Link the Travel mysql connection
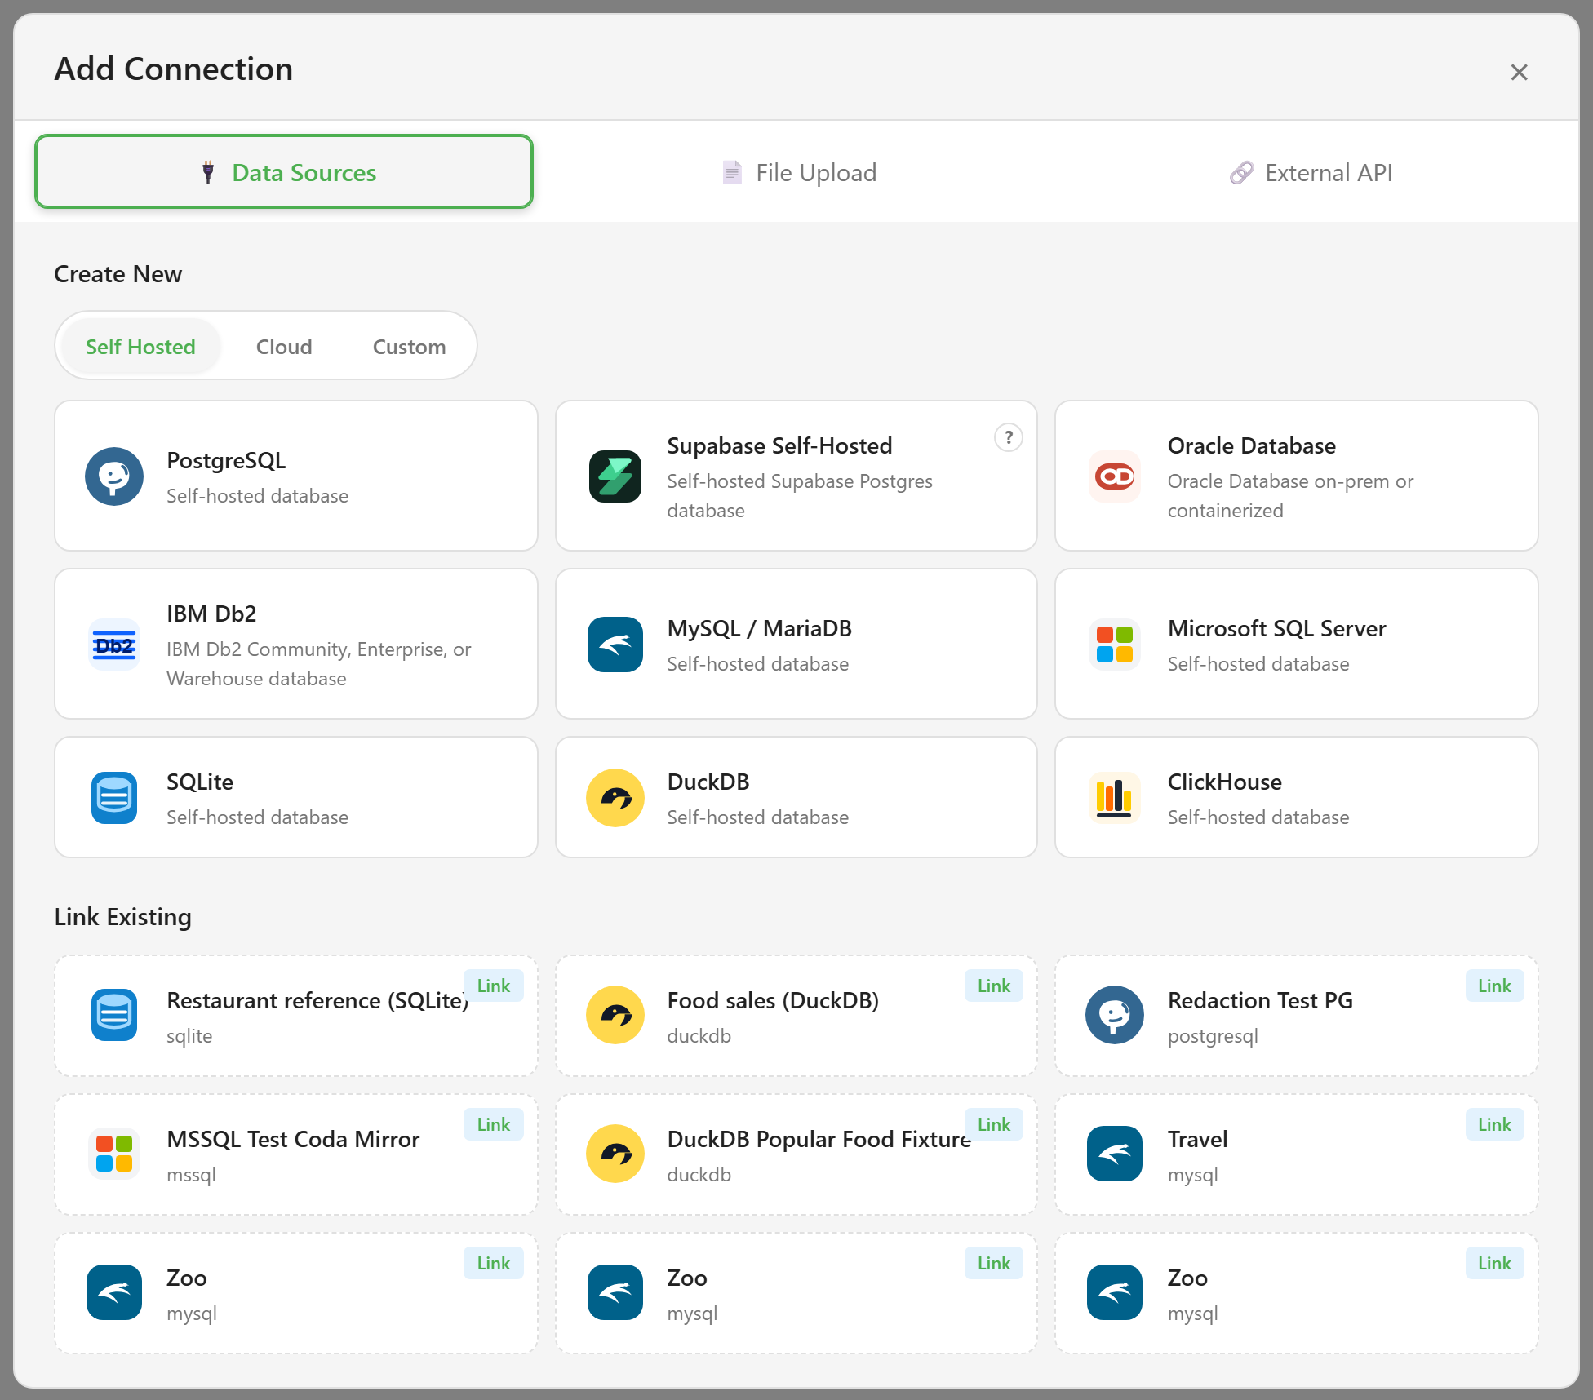 [x=1494, y=1124]
